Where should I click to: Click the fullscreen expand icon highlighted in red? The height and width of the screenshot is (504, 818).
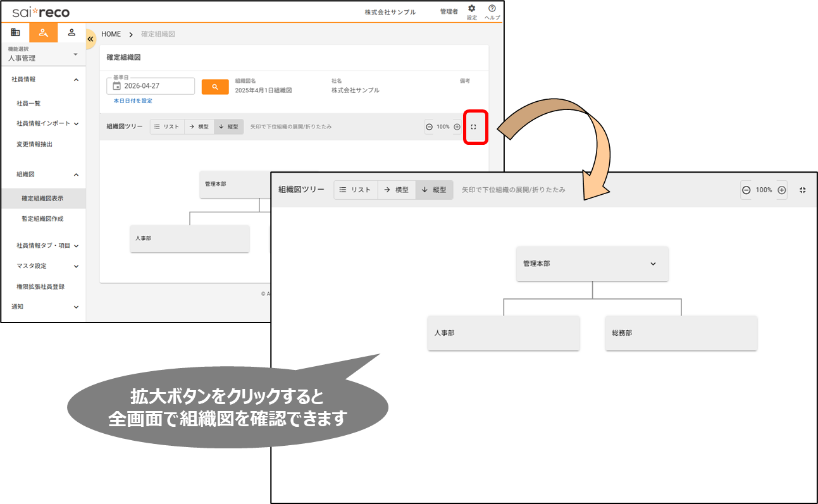pos(473,126)
